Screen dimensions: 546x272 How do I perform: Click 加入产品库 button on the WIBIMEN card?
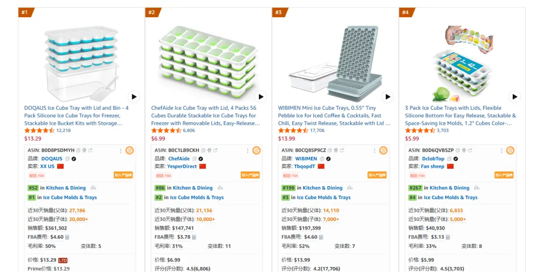pos(377,175)
